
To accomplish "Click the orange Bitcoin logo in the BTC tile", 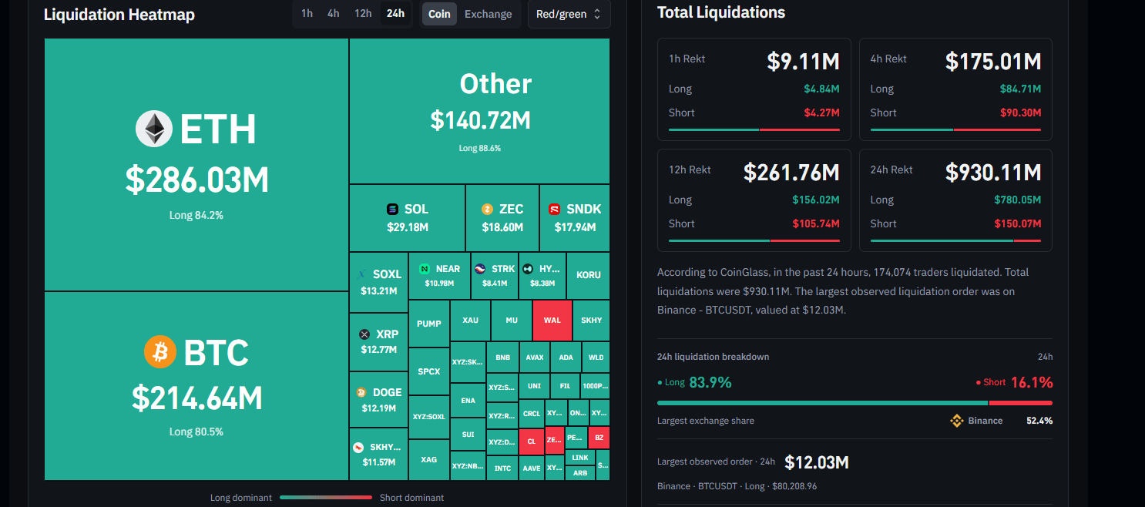I will click(x=160, y=352).
